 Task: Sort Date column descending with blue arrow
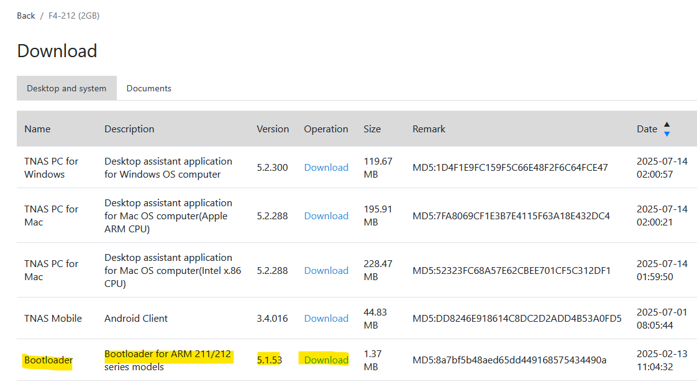coord(667,134)
